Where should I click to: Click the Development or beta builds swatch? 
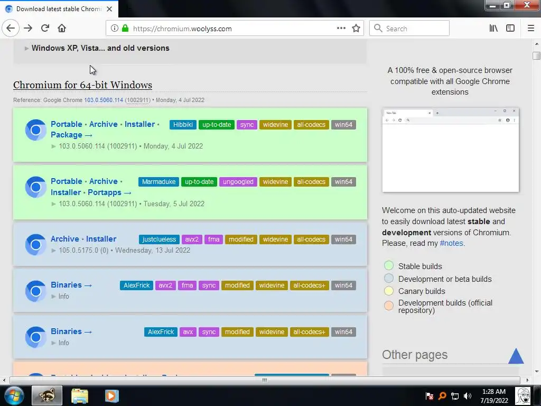click(x=389, y=278)
